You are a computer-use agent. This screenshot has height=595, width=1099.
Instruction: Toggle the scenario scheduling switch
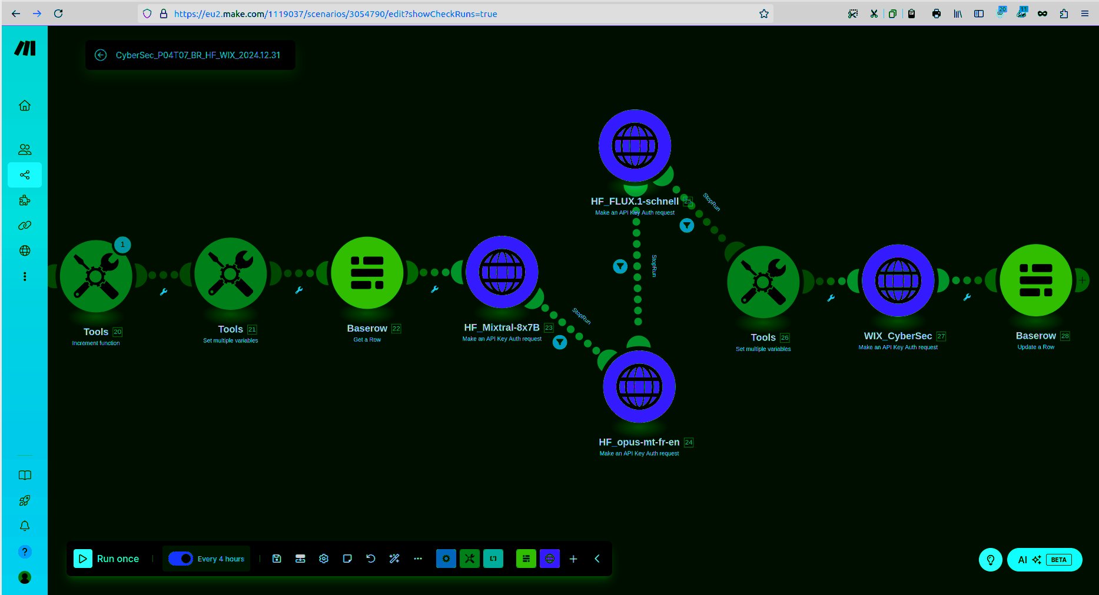[x=180, y=559]
